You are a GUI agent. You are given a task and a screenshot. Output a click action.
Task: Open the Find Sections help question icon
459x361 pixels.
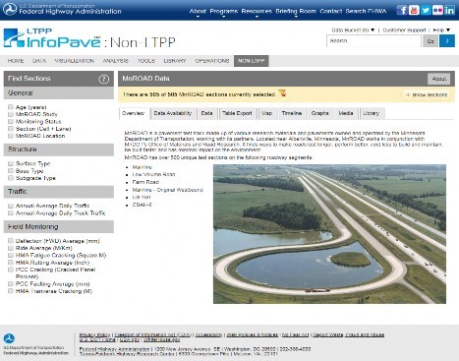click(103, 79)
